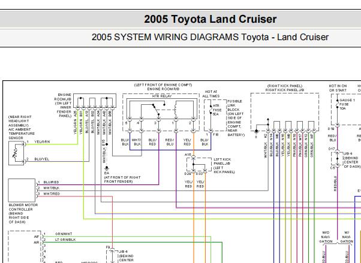The width and height of the screenshot is (361, 263).
Task: Click the 'D33' connector label
Action: coord(199,174)
